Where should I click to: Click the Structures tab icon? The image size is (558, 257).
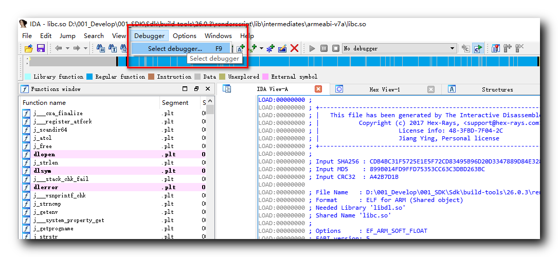pos(452,89)
